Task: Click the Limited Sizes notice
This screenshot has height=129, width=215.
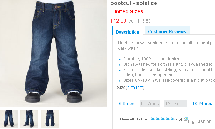Action: (x=127, y=11)
